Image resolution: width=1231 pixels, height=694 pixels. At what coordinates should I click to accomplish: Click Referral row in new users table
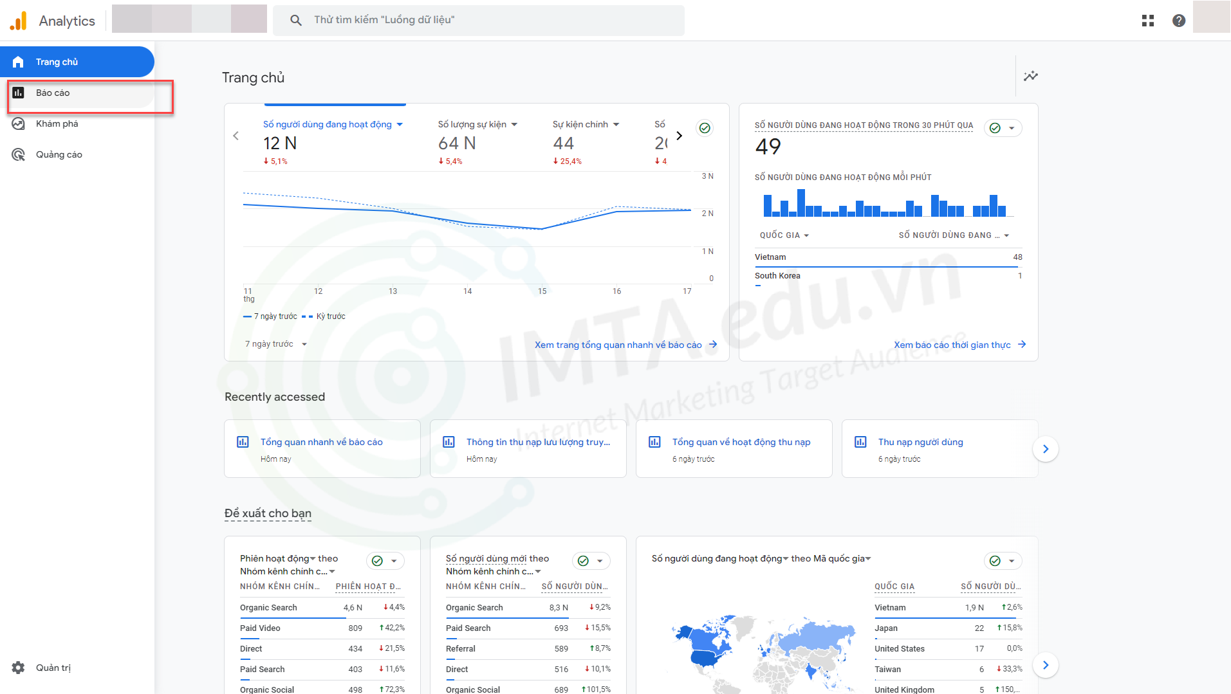(x=528, y=649)
